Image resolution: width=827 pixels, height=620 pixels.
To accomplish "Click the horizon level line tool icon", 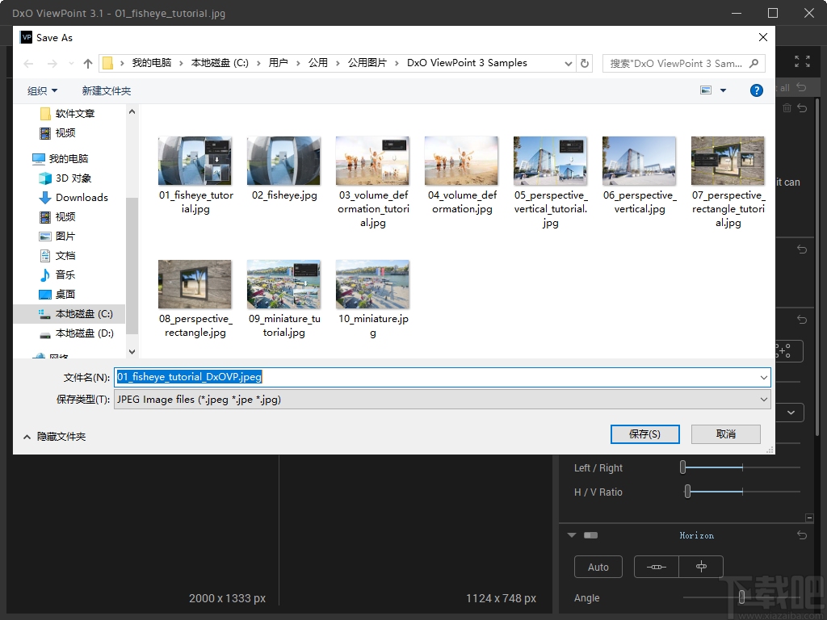I will (657, 567).
